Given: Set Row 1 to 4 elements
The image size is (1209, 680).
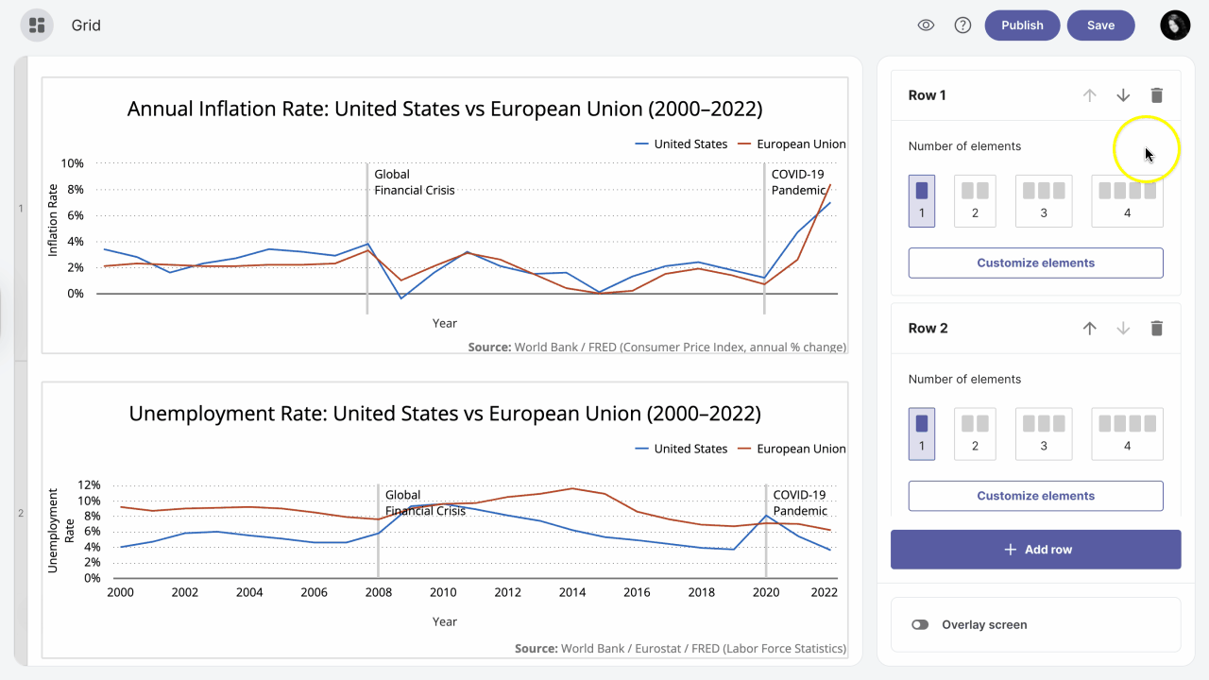Looking at the screenshot, I should point(1127,200).
